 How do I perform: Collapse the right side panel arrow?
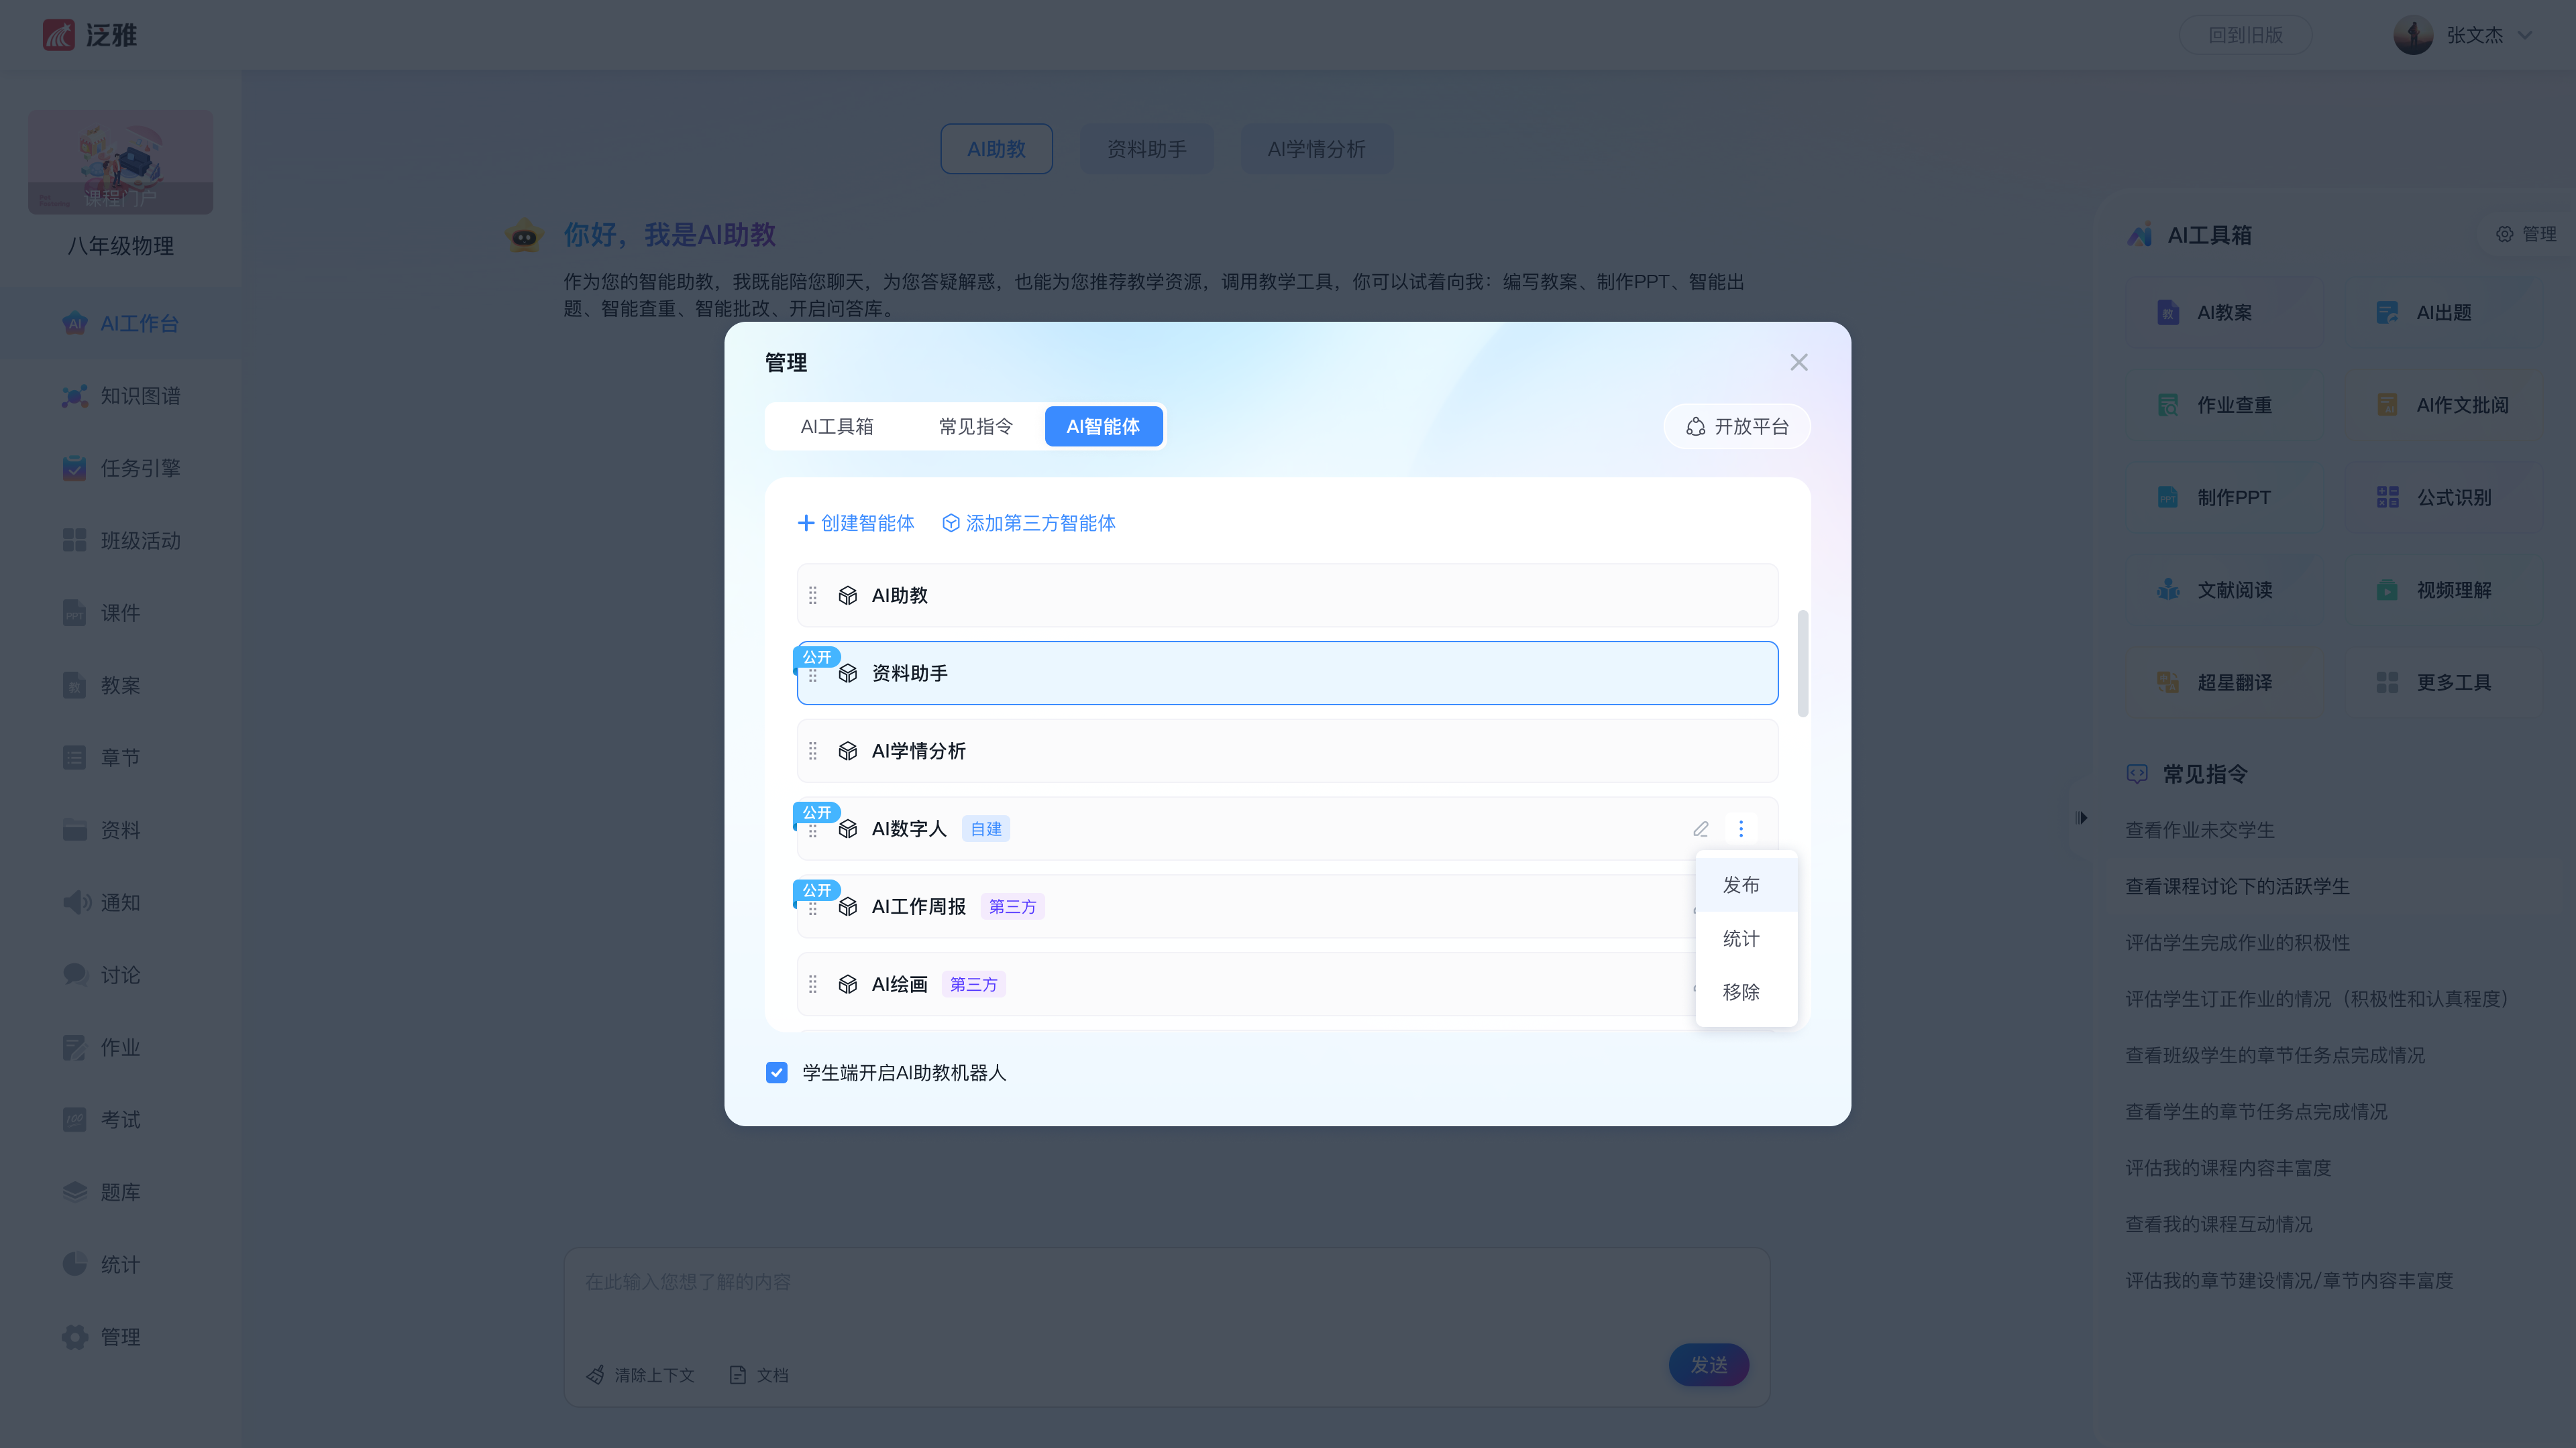[x=2082, y=817]
